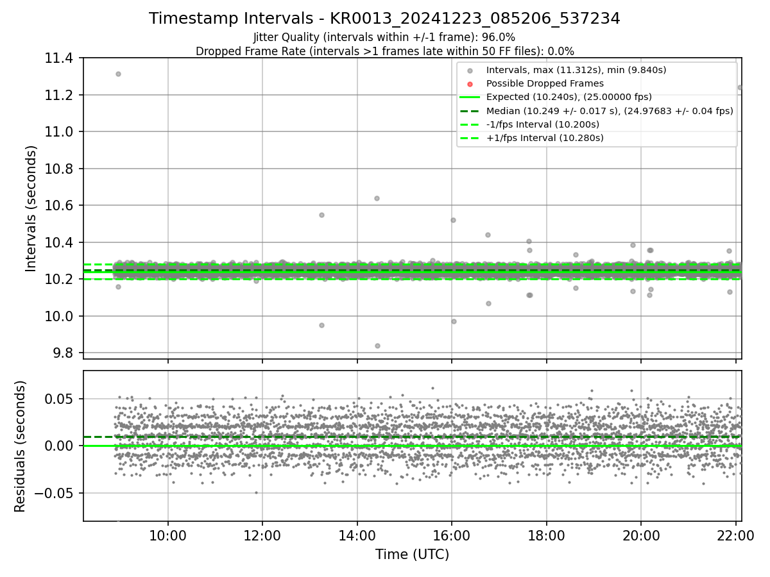
Task: Click the '18:00' time tick label
Action: click(x=546, y=537)
